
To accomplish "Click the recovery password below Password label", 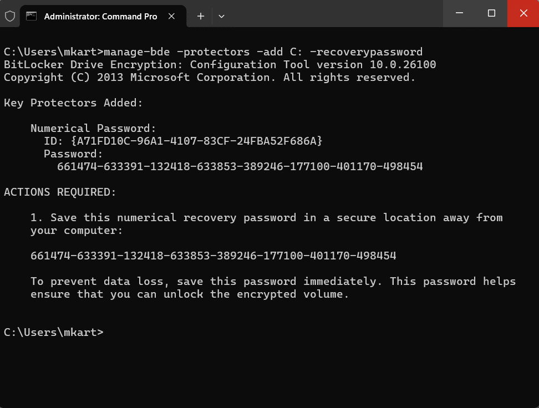I will pyautogui.click(x=240, y=166).
